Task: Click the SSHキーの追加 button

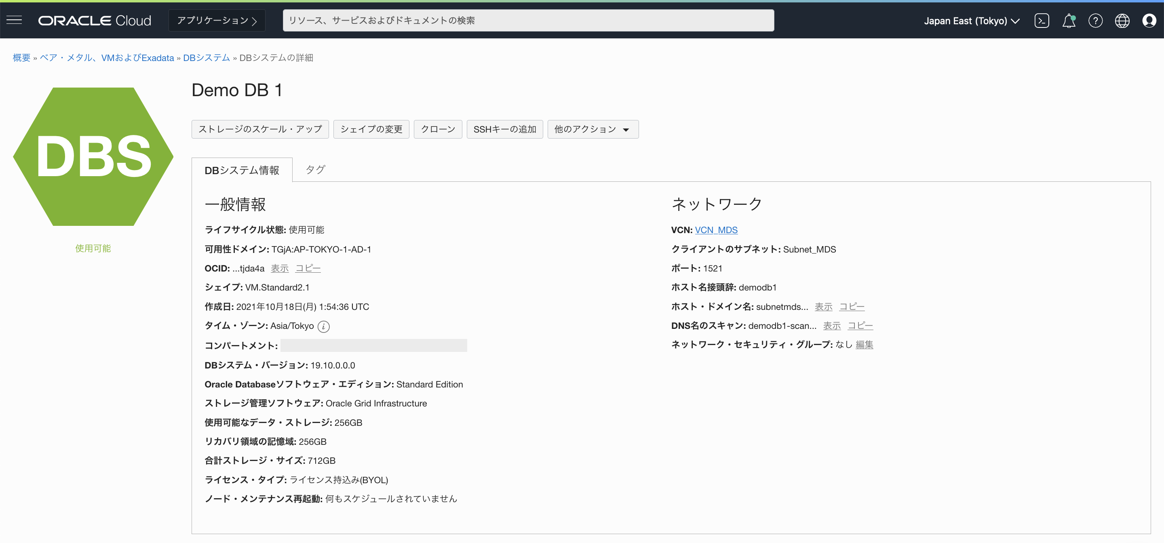Action: point(505,129)
